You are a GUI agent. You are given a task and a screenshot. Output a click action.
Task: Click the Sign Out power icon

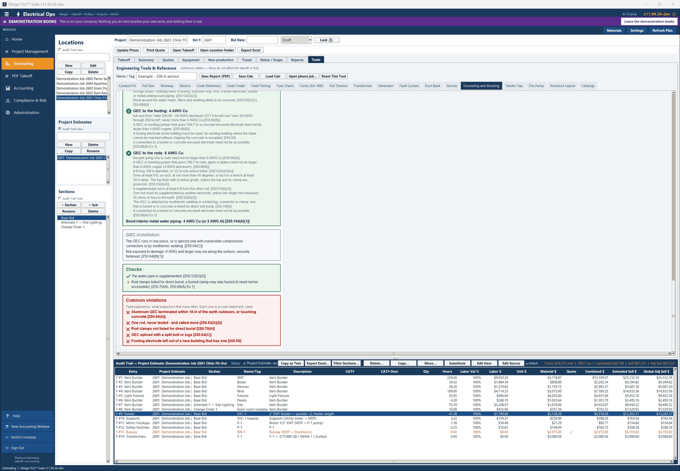tap(7, 448)
